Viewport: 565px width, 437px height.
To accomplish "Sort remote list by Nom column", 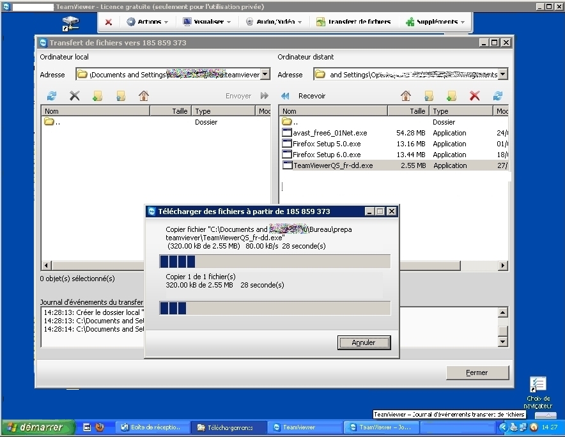I will pyautogui.click(x=333, y=111).
